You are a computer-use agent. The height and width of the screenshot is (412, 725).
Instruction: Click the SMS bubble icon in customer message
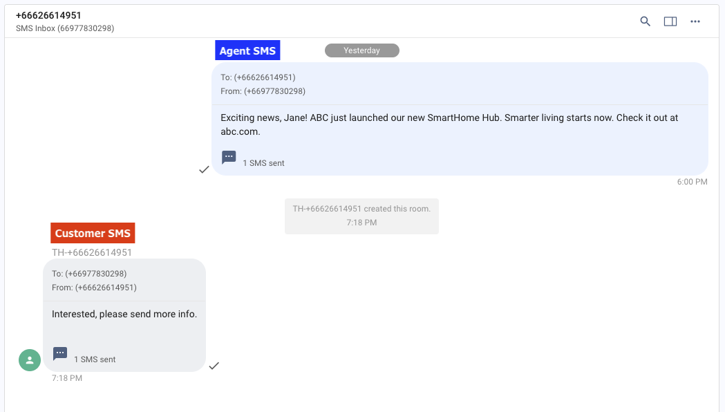point(60,354)
